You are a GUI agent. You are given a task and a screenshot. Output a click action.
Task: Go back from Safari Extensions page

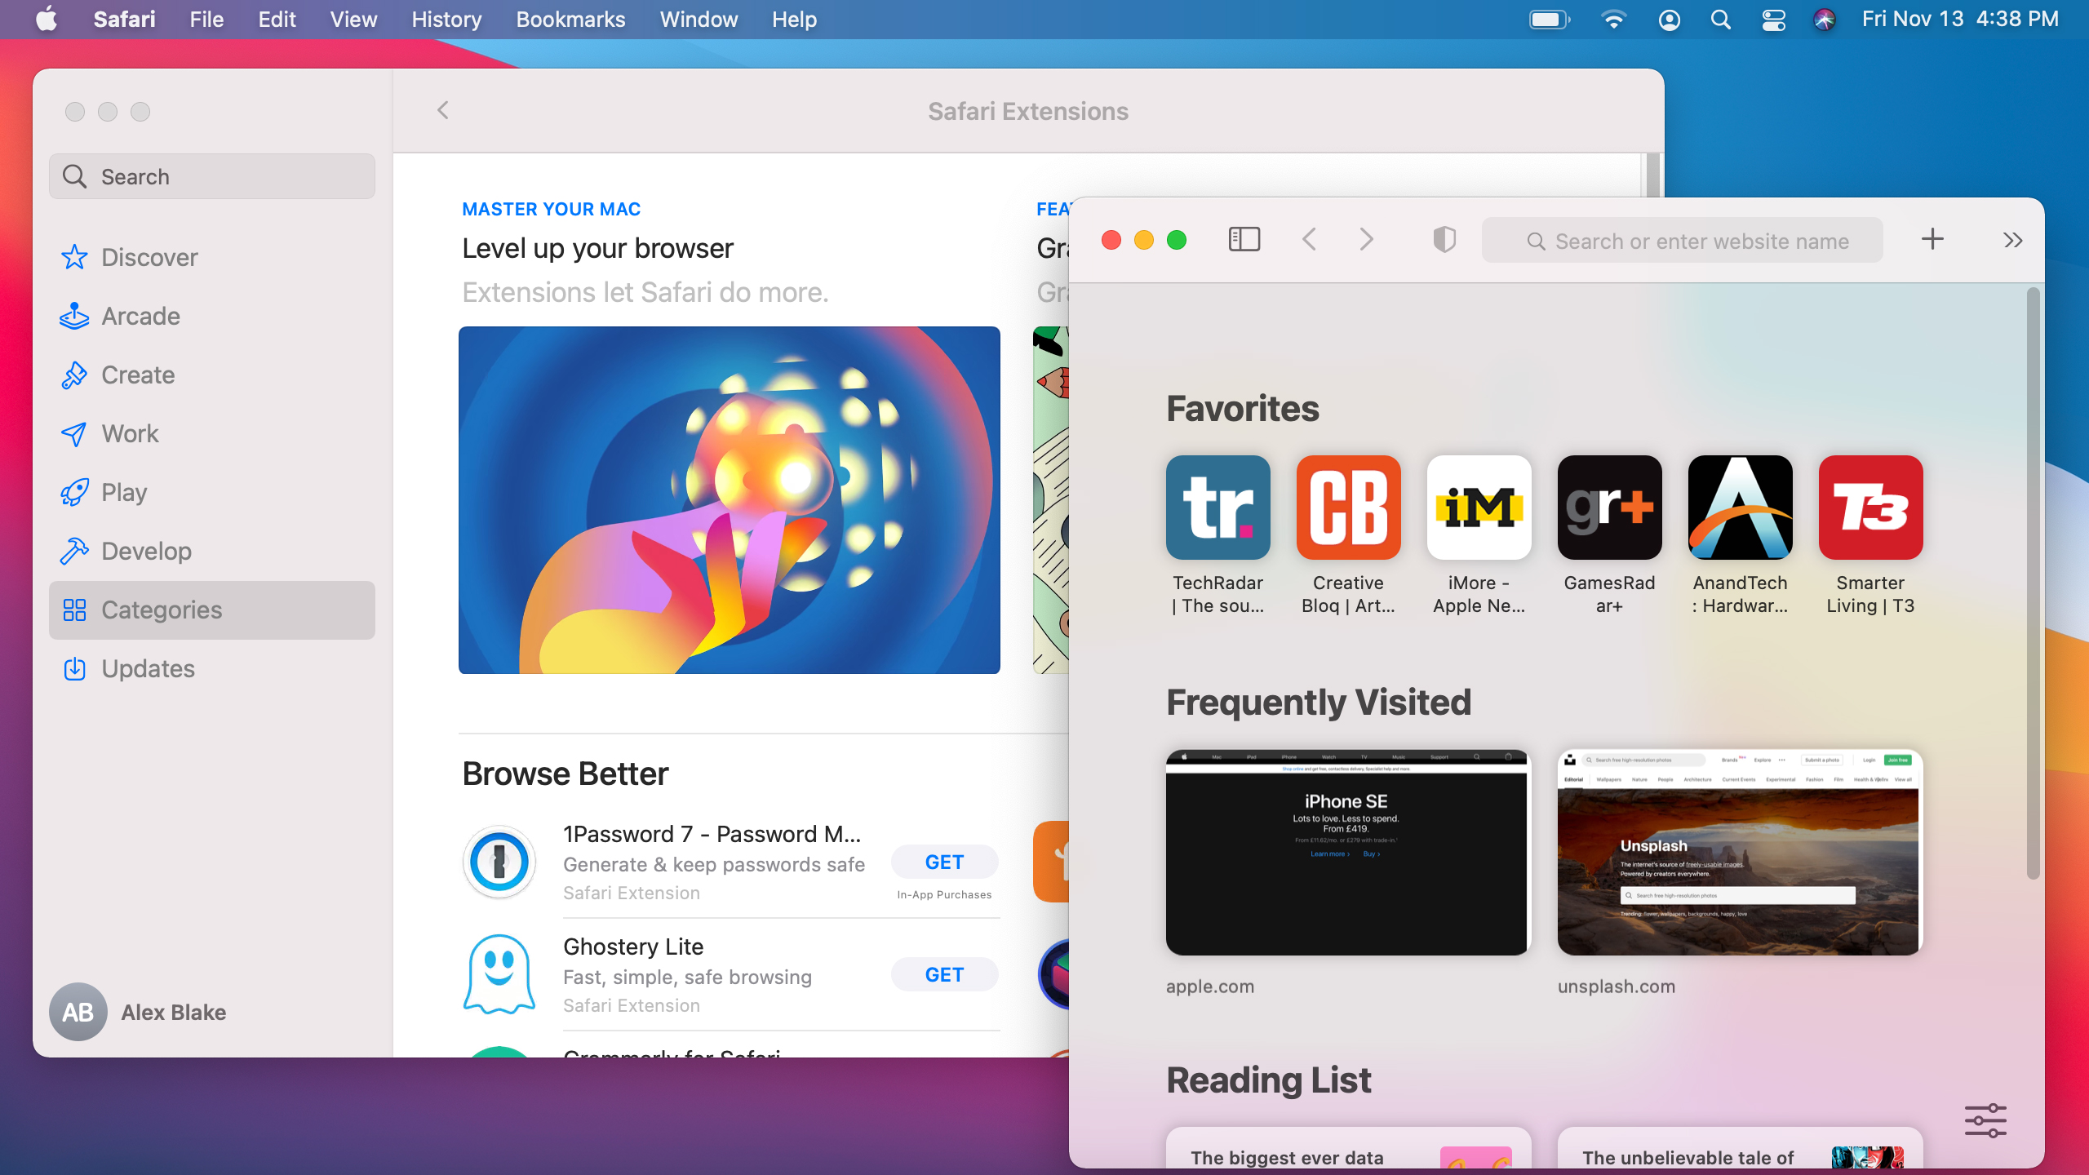[443, 110]
